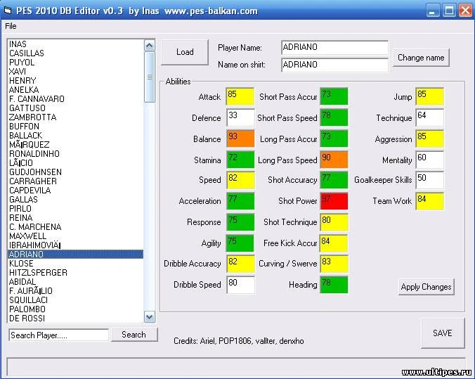
Task: Click the Jump value field
Action: [430, 97]
